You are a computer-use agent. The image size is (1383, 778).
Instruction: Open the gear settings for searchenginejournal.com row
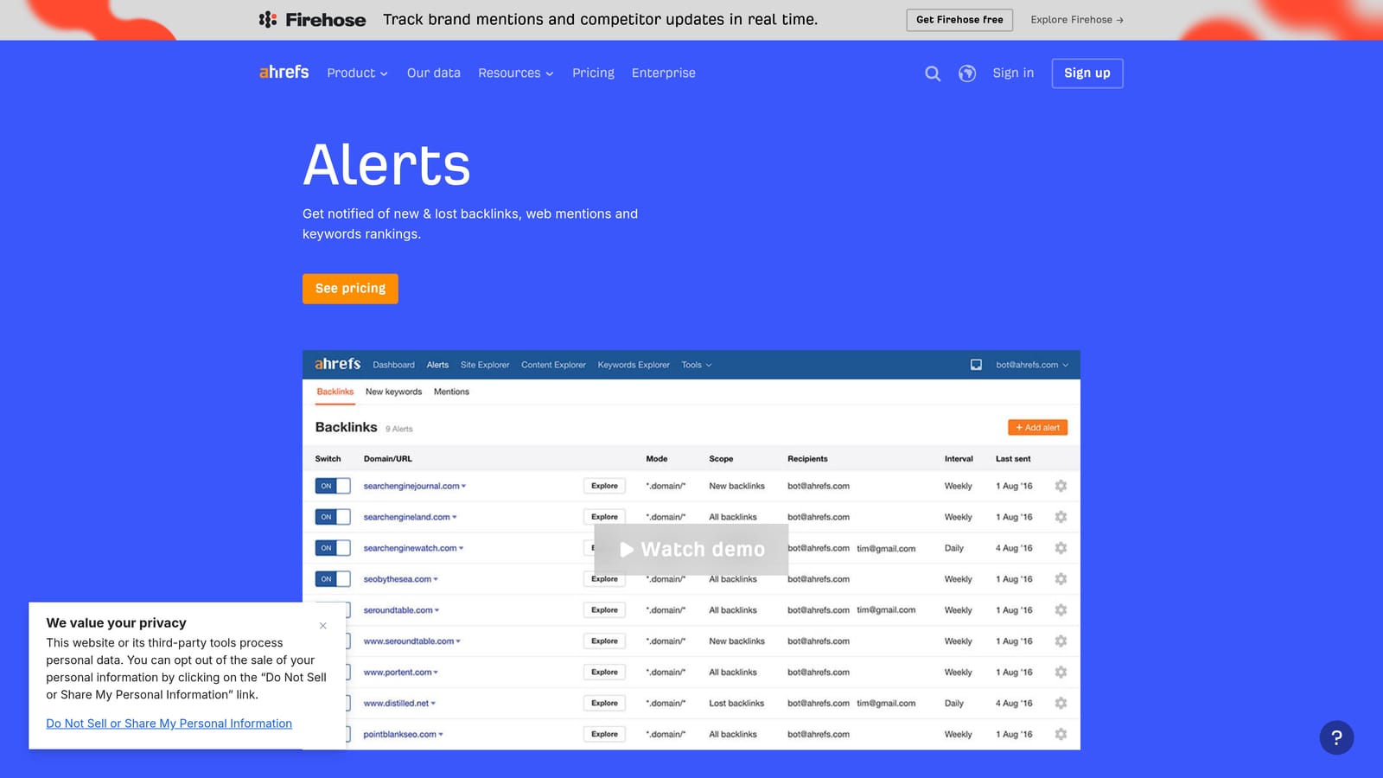[1061, 486]
